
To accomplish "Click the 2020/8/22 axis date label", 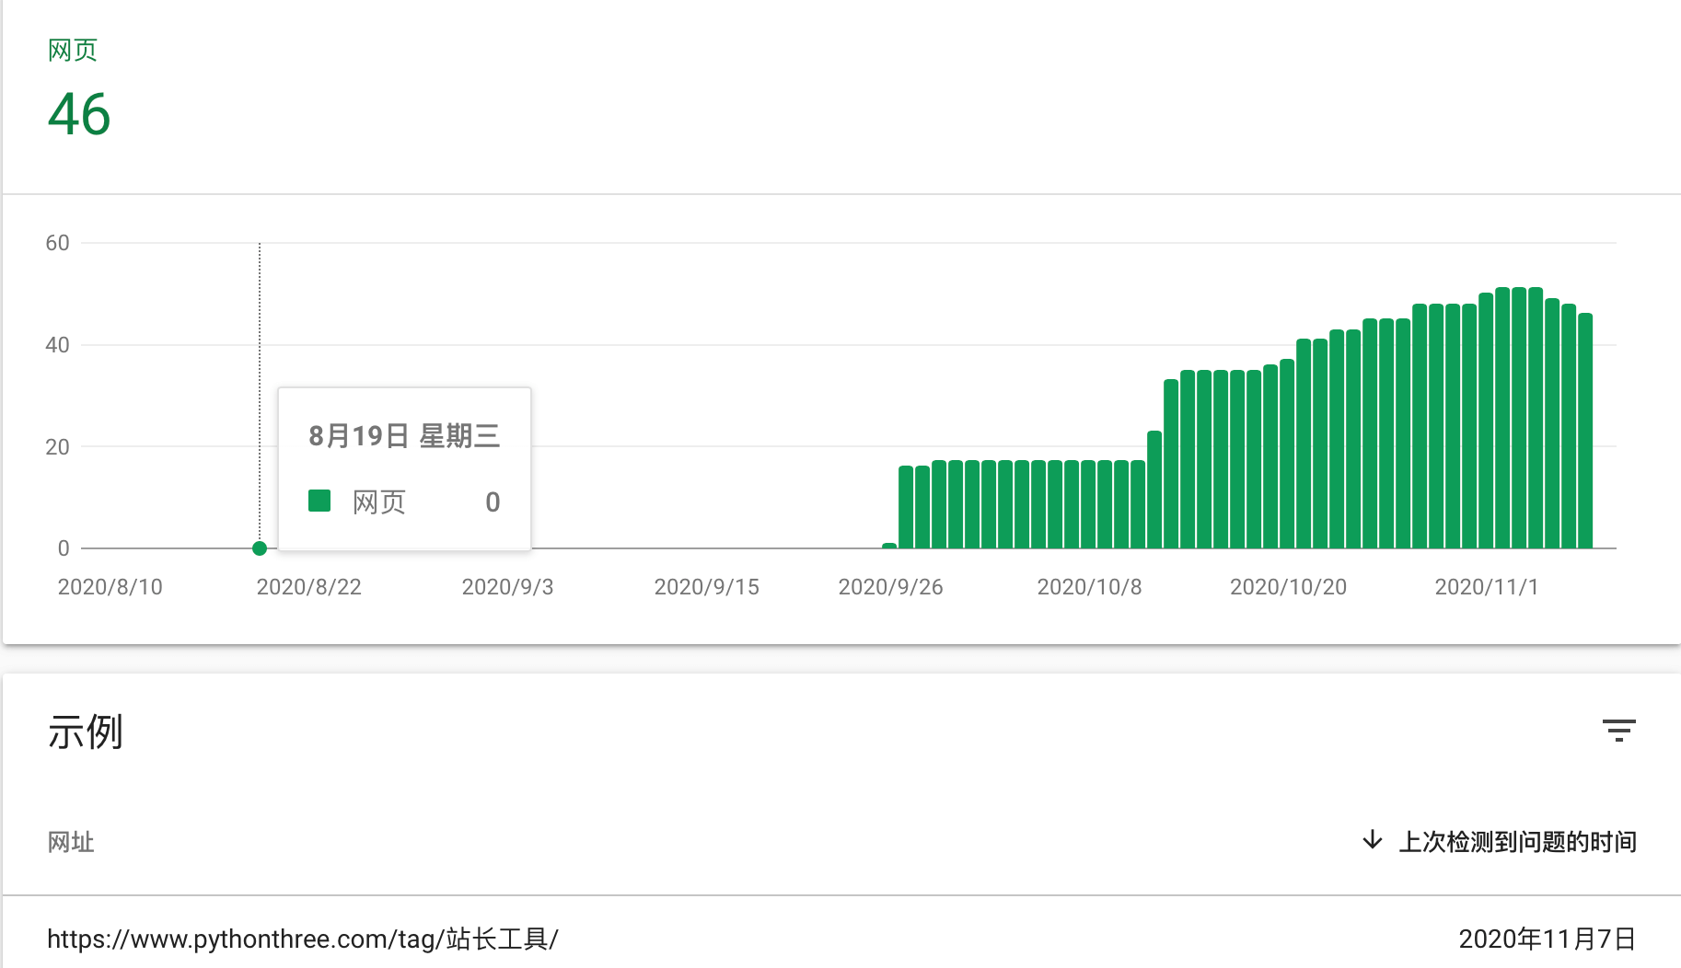I will [x=308, y=587].
